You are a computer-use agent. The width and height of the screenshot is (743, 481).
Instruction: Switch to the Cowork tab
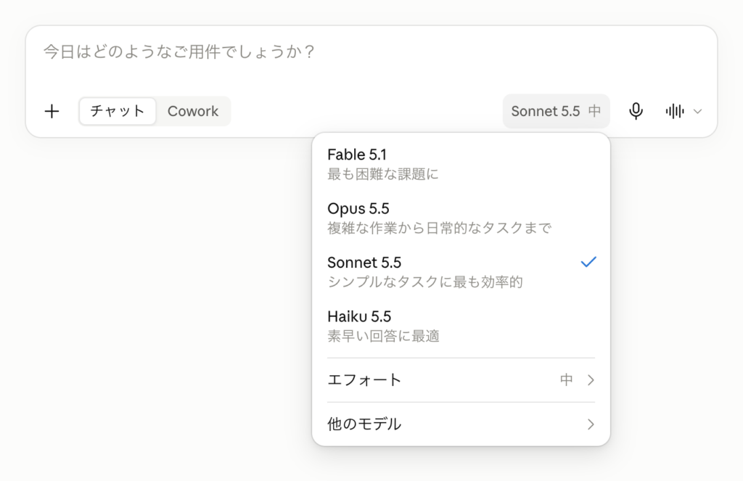tap(193, 112)
